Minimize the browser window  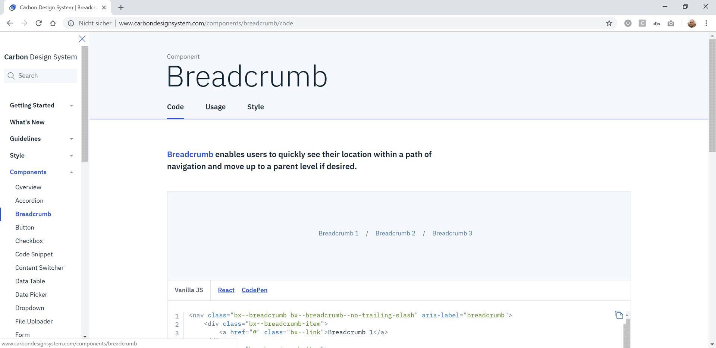(x=665, y=6)
